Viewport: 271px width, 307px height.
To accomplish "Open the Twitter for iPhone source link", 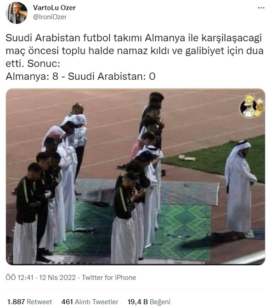I will pos(109,278).
